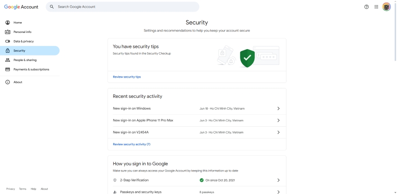Screen dimensions: 397x194
Task: Click the People & sharing icon
Action: [8, 60]
